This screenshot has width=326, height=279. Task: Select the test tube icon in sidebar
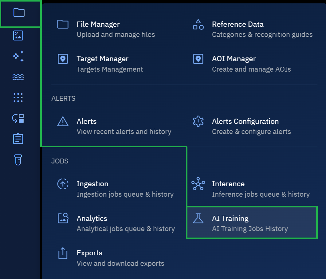(18, 160)
